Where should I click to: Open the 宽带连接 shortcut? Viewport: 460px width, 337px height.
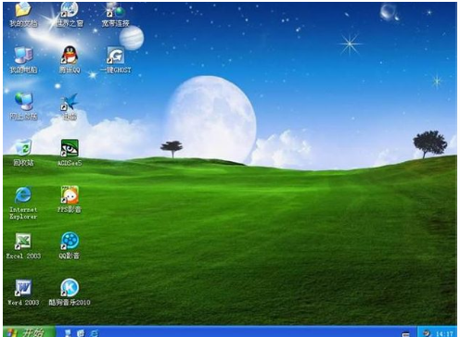point(116,10)
